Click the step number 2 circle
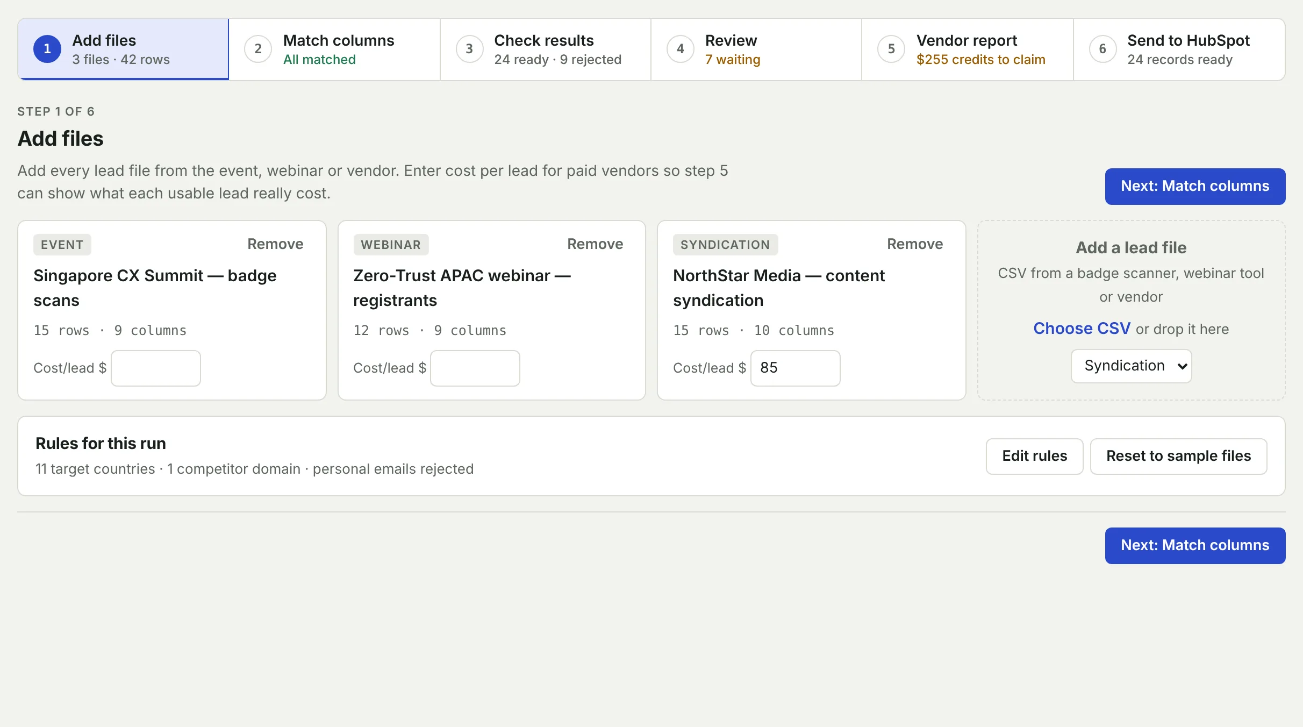The height and width of the screenshot is (727, 1303). 258,49
